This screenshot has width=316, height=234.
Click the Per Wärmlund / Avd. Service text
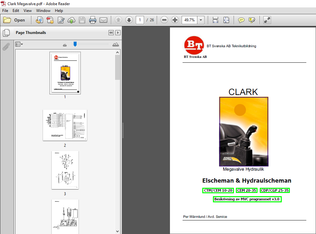205,217
